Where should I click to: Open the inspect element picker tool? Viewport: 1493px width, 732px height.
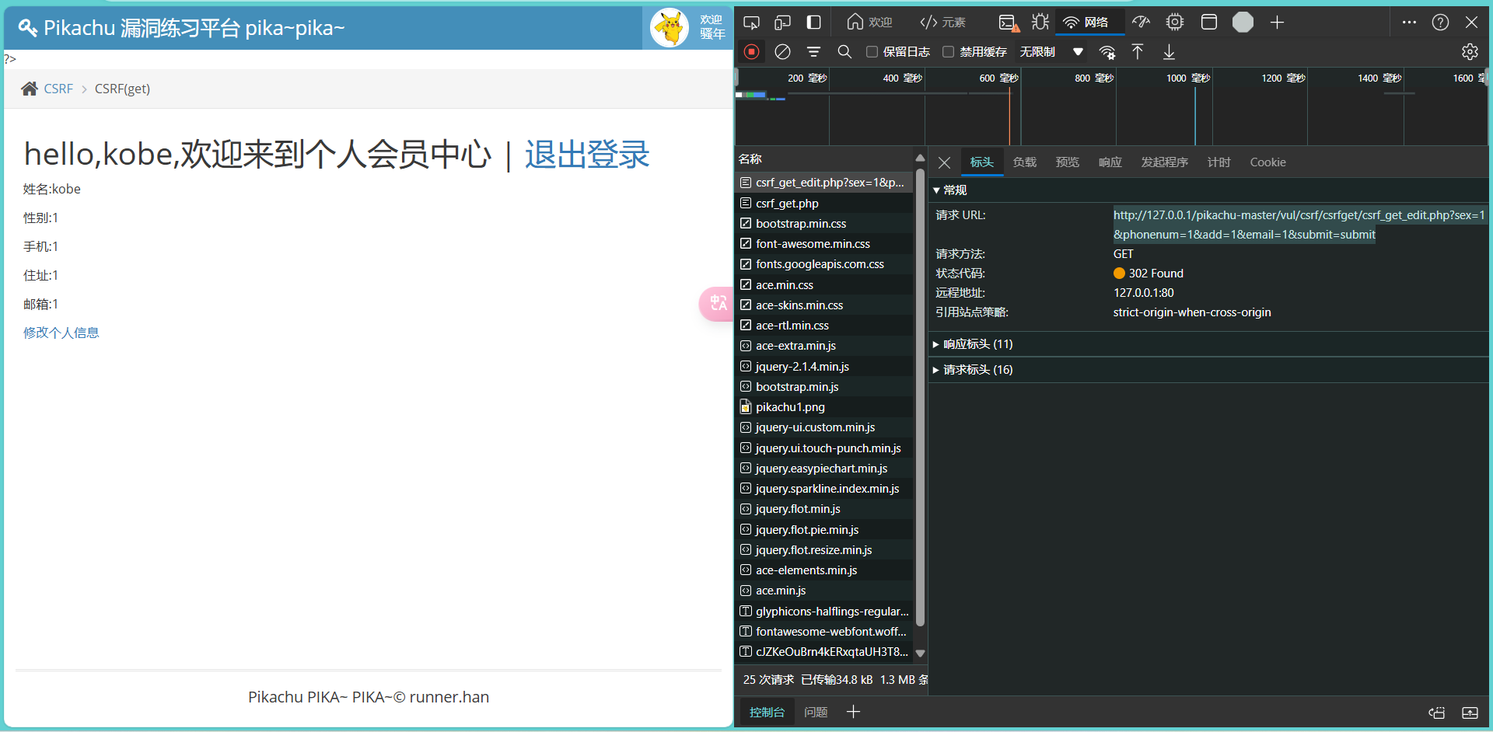751,23
